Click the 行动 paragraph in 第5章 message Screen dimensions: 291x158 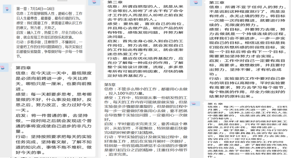pyautogui.click(x=146, y=146)
